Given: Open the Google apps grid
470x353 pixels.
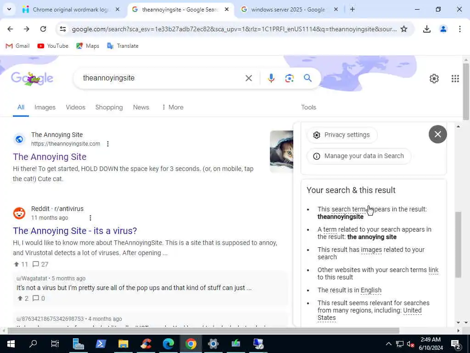Looking at the screenshot, I should 455,79.
